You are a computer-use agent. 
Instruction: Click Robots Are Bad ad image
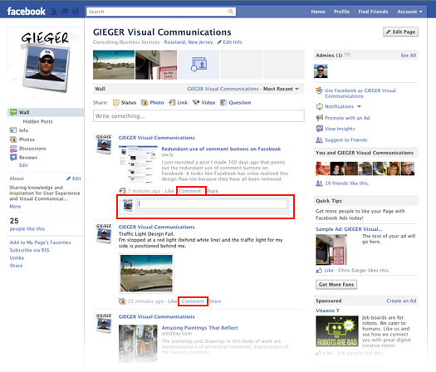(x=337, y=331)
